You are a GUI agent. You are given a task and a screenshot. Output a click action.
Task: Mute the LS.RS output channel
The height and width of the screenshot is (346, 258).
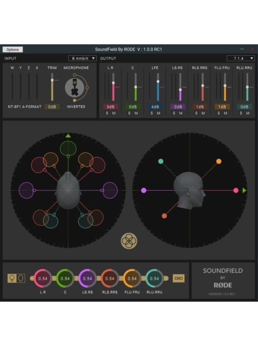(x=181, y=113)
